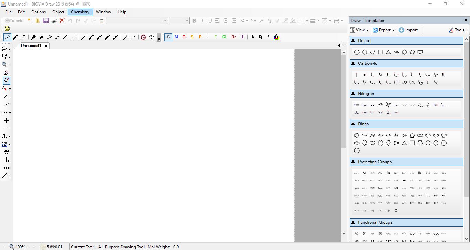The height and width of the screenshot is (250, 470).
Task: Select the solid wedge (up) bond tool
Action: (x=33, y=37)
